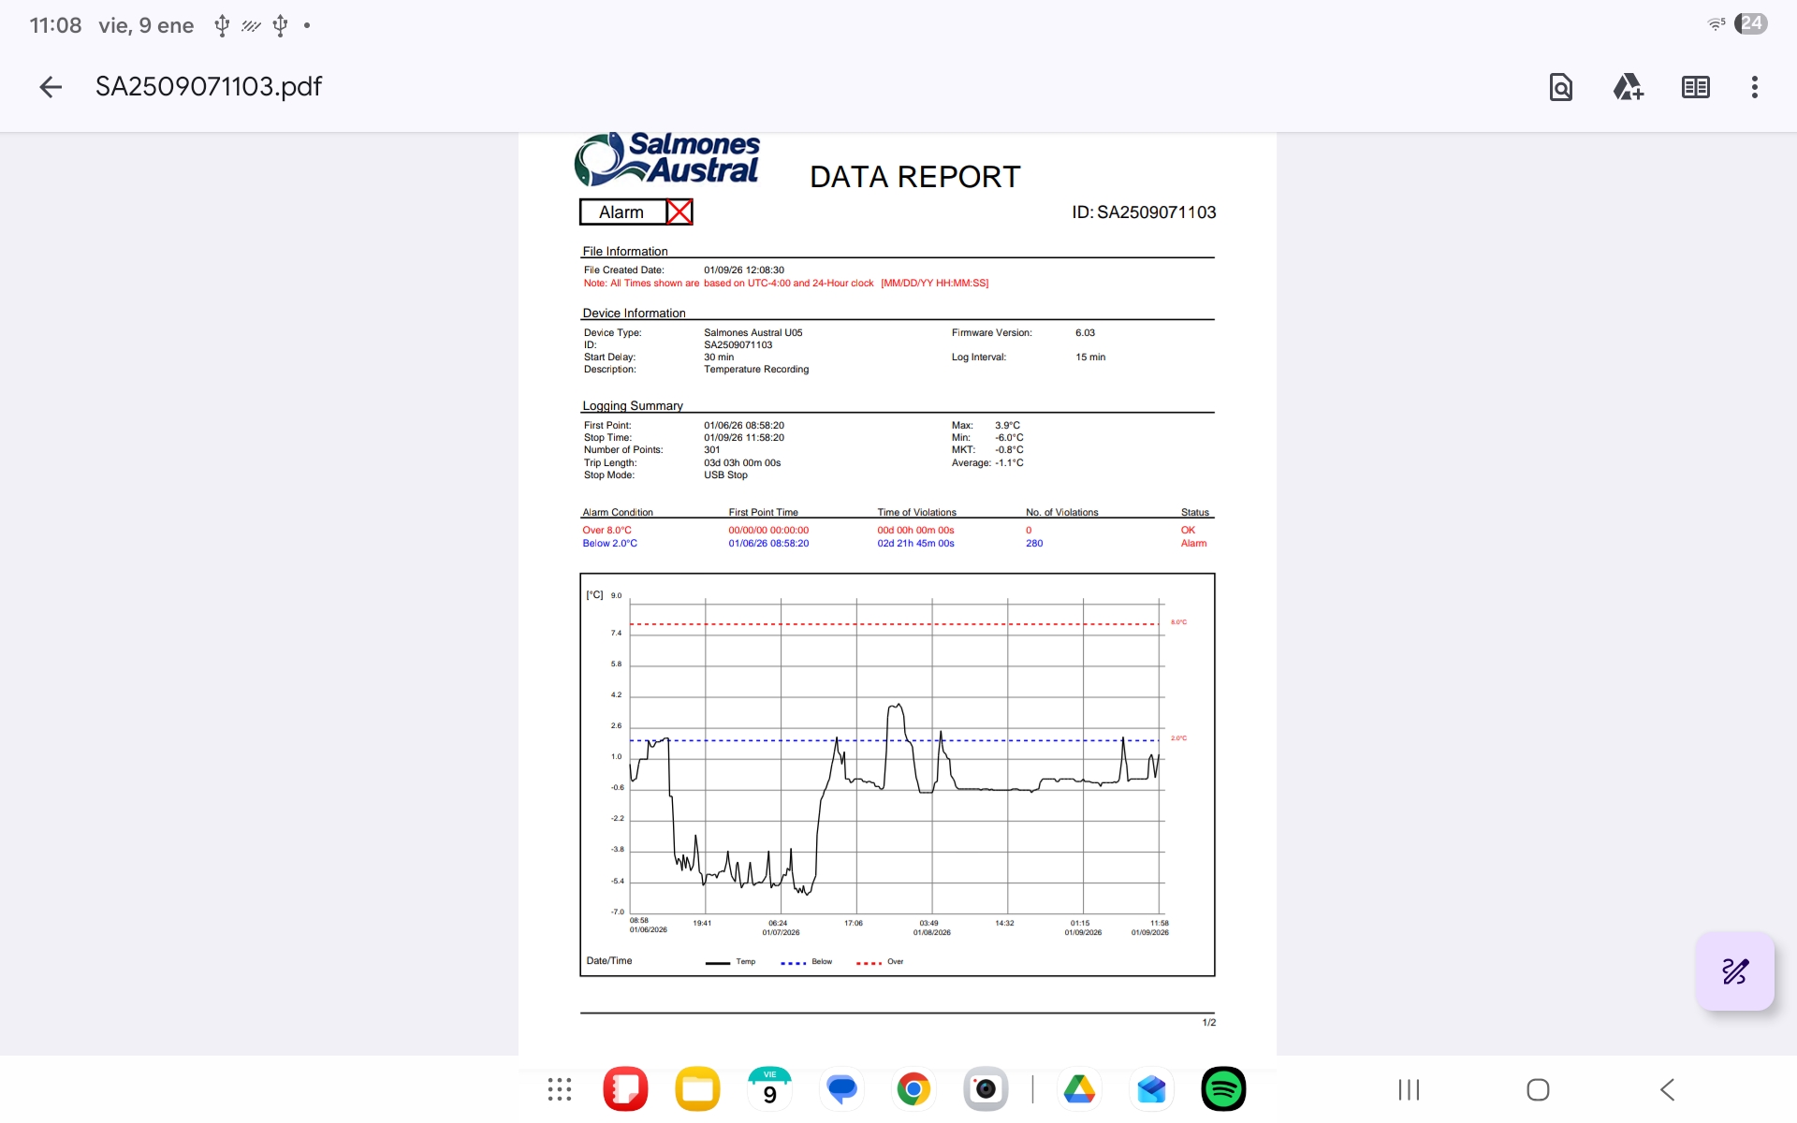Tap the red X Alarm checkbox
1797x1123 pixels.
click(x=679, y=212)
